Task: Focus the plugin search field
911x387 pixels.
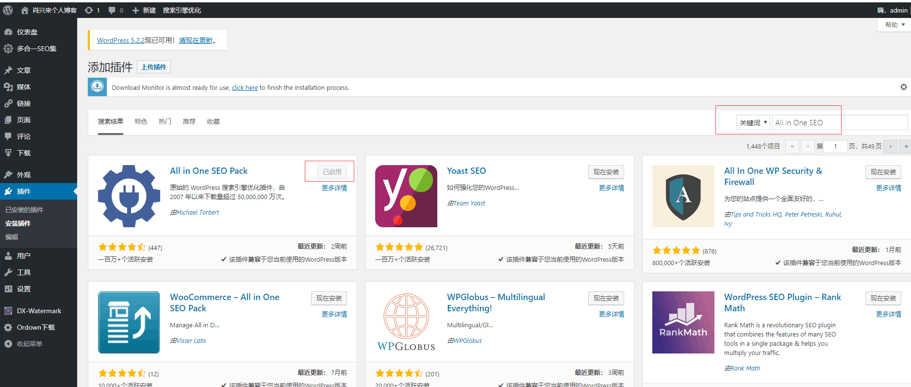Action: [x=840, y=122]
